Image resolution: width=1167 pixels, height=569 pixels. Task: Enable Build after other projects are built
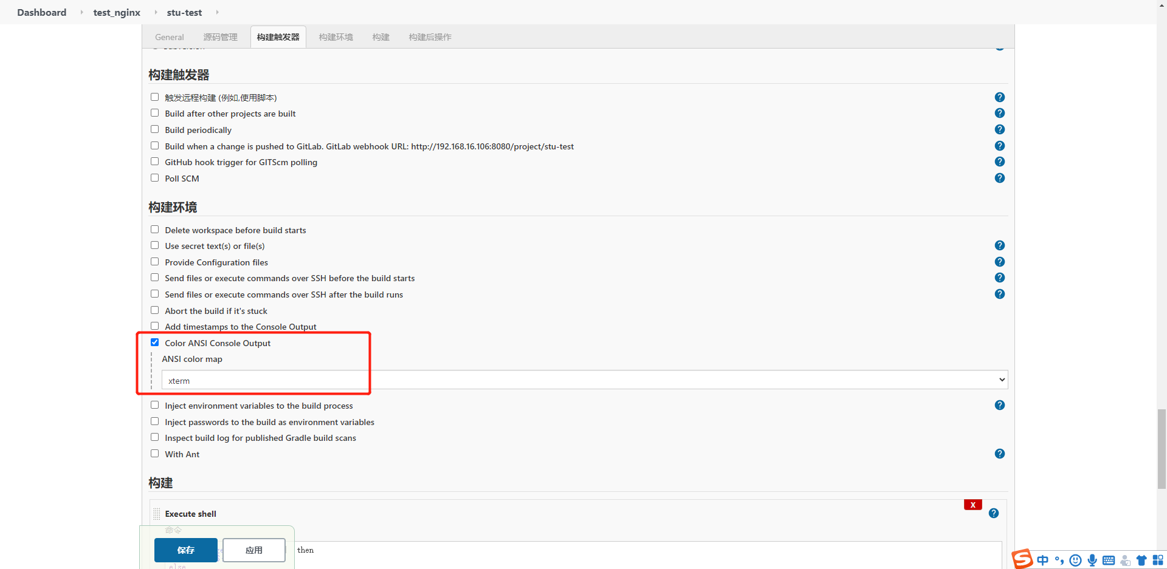[155, 112]
